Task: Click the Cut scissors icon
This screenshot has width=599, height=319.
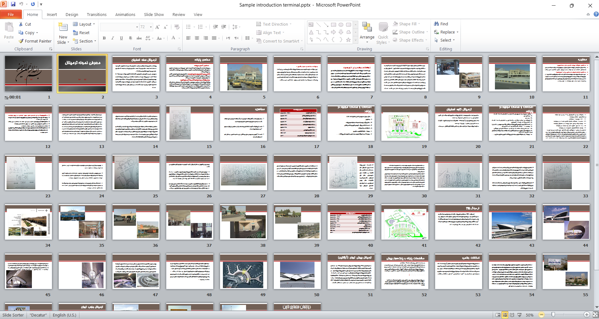Action: click(x=21, y=24)
